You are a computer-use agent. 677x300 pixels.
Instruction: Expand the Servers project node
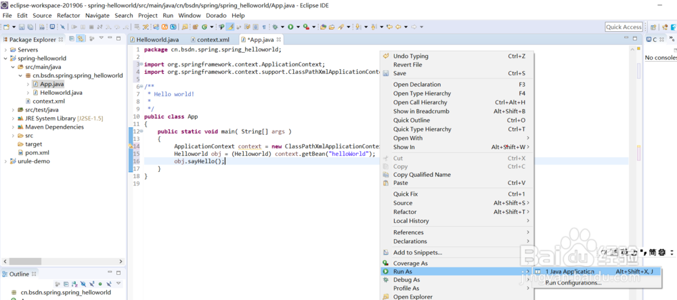5,49
